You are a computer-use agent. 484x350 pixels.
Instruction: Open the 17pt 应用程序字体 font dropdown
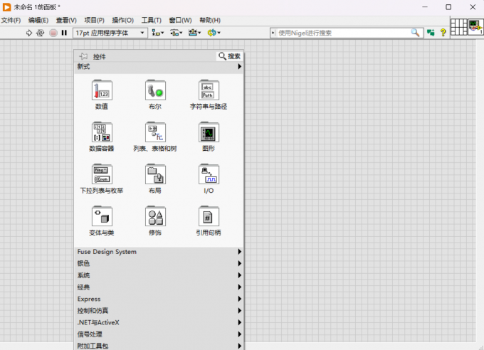pyautogui.click(x=110, y=33)
